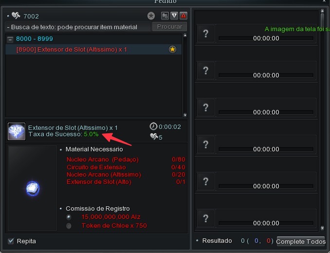Select the Token de Chloe x 750 option
330x253 pixels.
[x=69, y=226]
